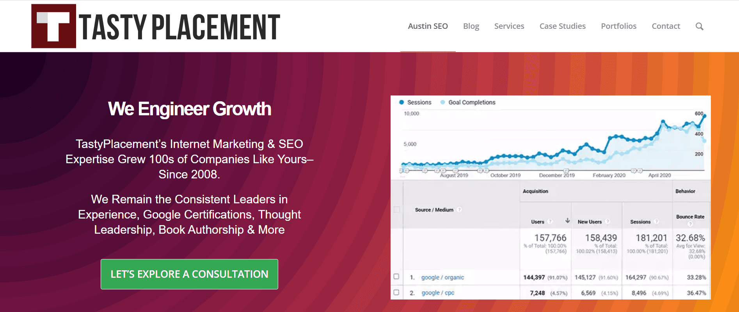This screenshot has width=739, height=312.
Task: Click the December 2019 axis label
Action: 557,175
